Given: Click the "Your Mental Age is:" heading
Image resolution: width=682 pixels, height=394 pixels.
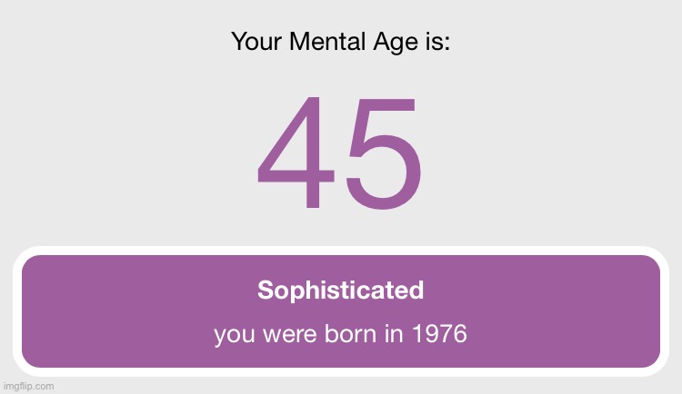Looking at the screenshot, I should [x=340, y=42].
